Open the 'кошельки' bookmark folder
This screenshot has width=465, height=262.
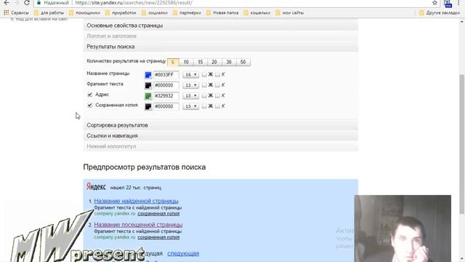coord(257,13)
